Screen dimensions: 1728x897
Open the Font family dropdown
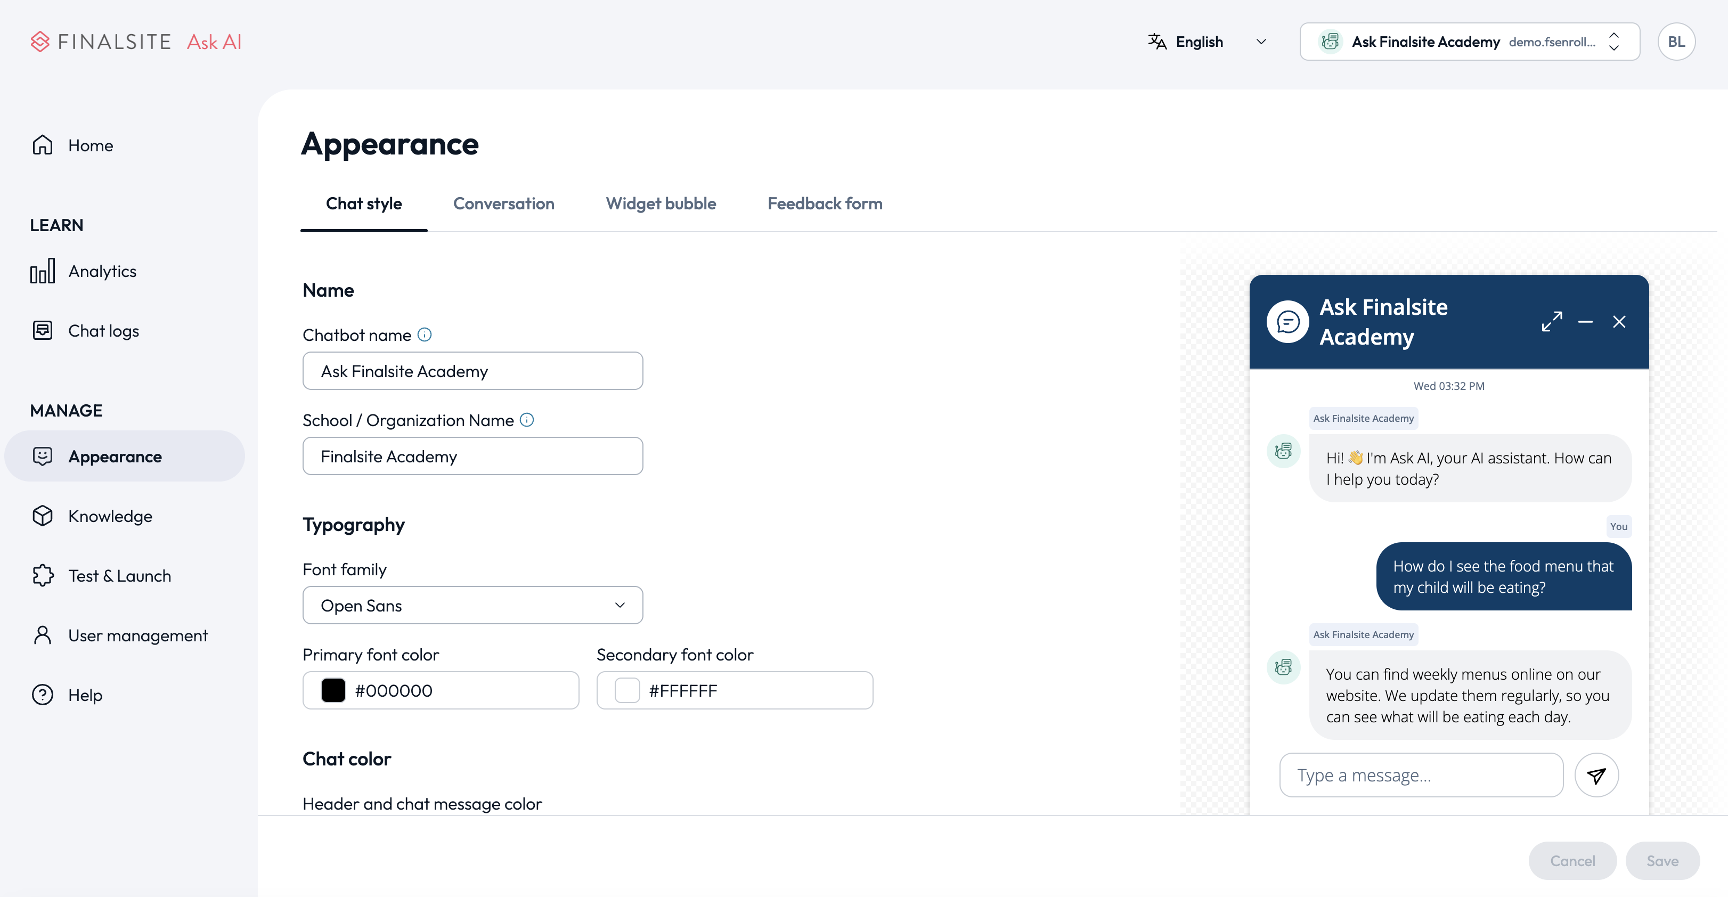(x=472, y=605)
